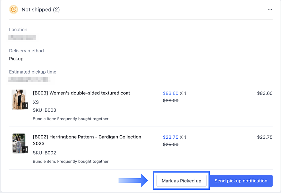Click the SKU :B003 text
The image size is (281, 193).
tap(45, 110)
